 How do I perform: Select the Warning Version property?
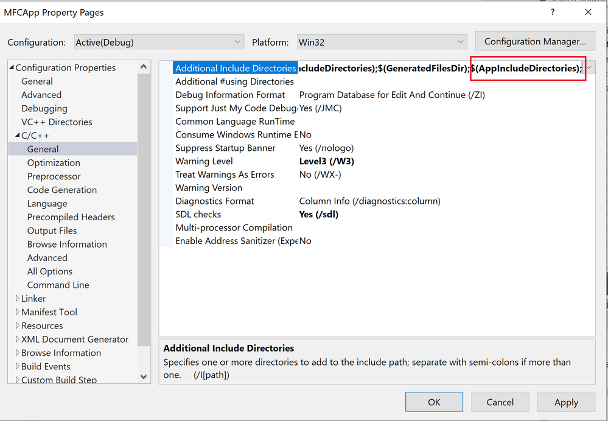tap(209, 187)
